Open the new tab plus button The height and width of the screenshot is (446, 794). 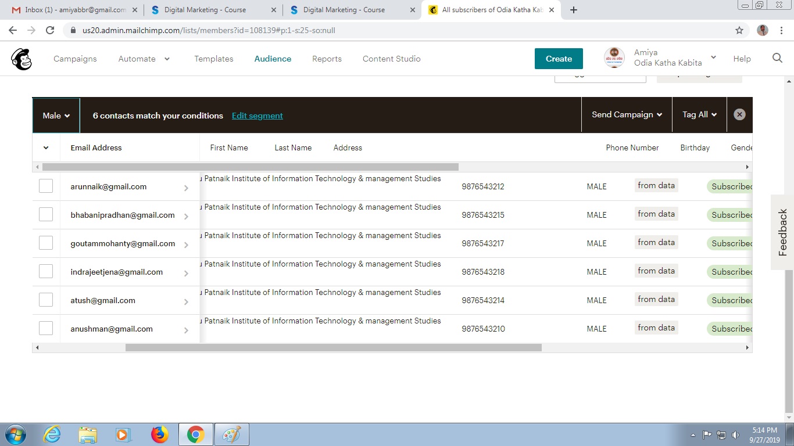(574, 10)
